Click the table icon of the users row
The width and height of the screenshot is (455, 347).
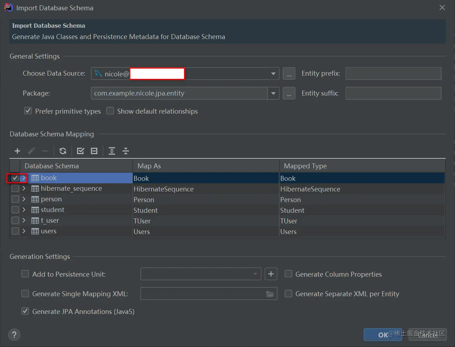[35, 231]
